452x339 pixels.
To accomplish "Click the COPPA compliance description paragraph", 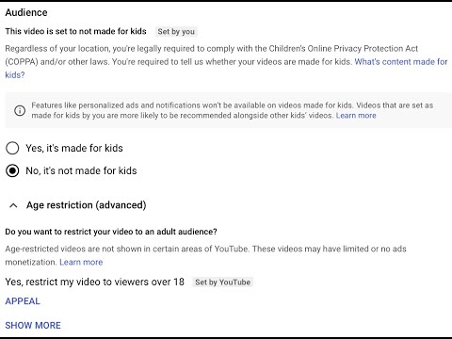I will coord(226,61).
